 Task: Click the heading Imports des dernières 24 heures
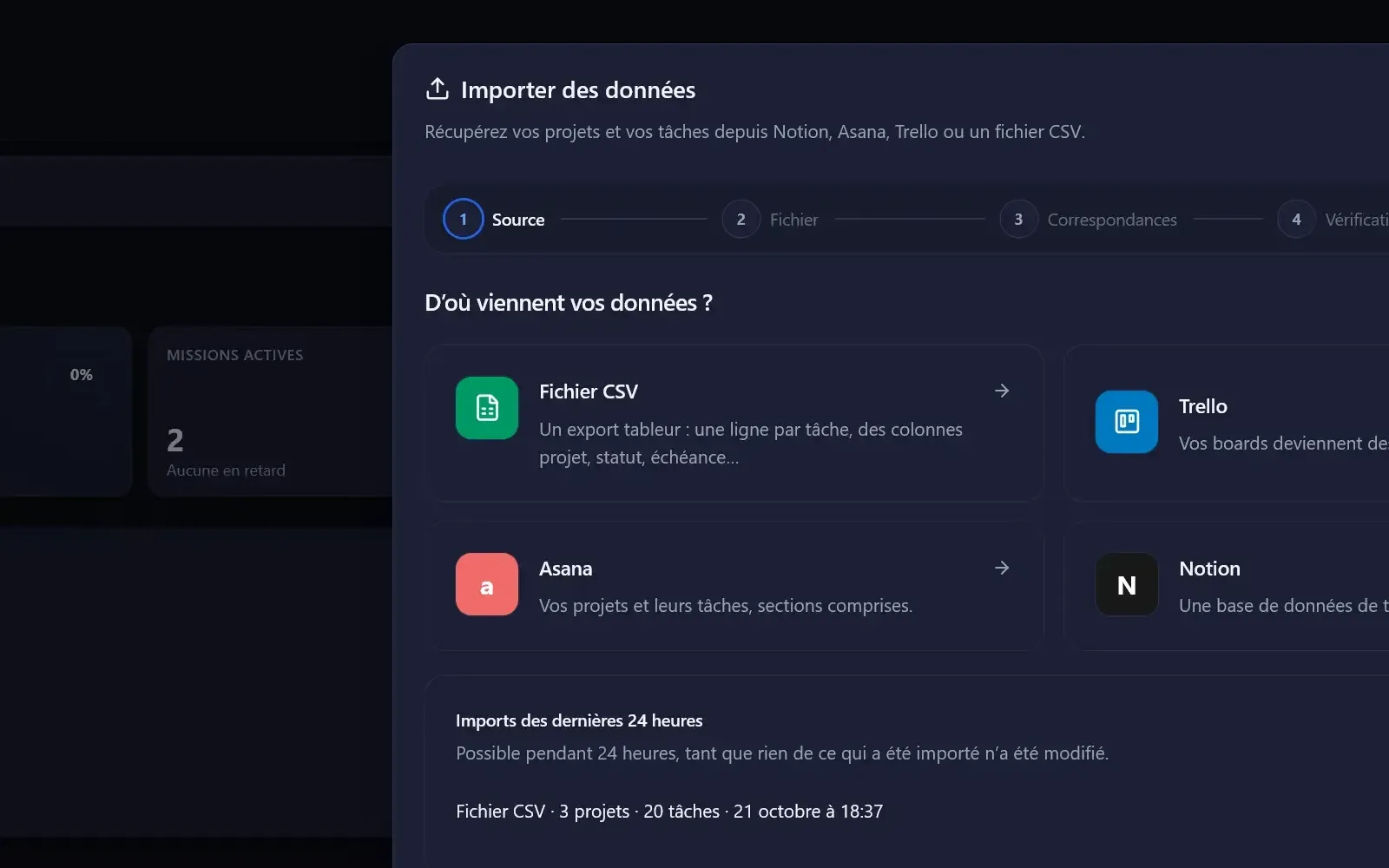click(x=579, y=720)
